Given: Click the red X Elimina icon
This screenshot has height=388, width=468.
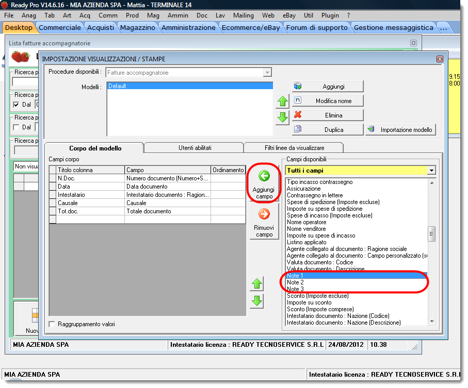Looking at the screenshot, I should (298, 115).
